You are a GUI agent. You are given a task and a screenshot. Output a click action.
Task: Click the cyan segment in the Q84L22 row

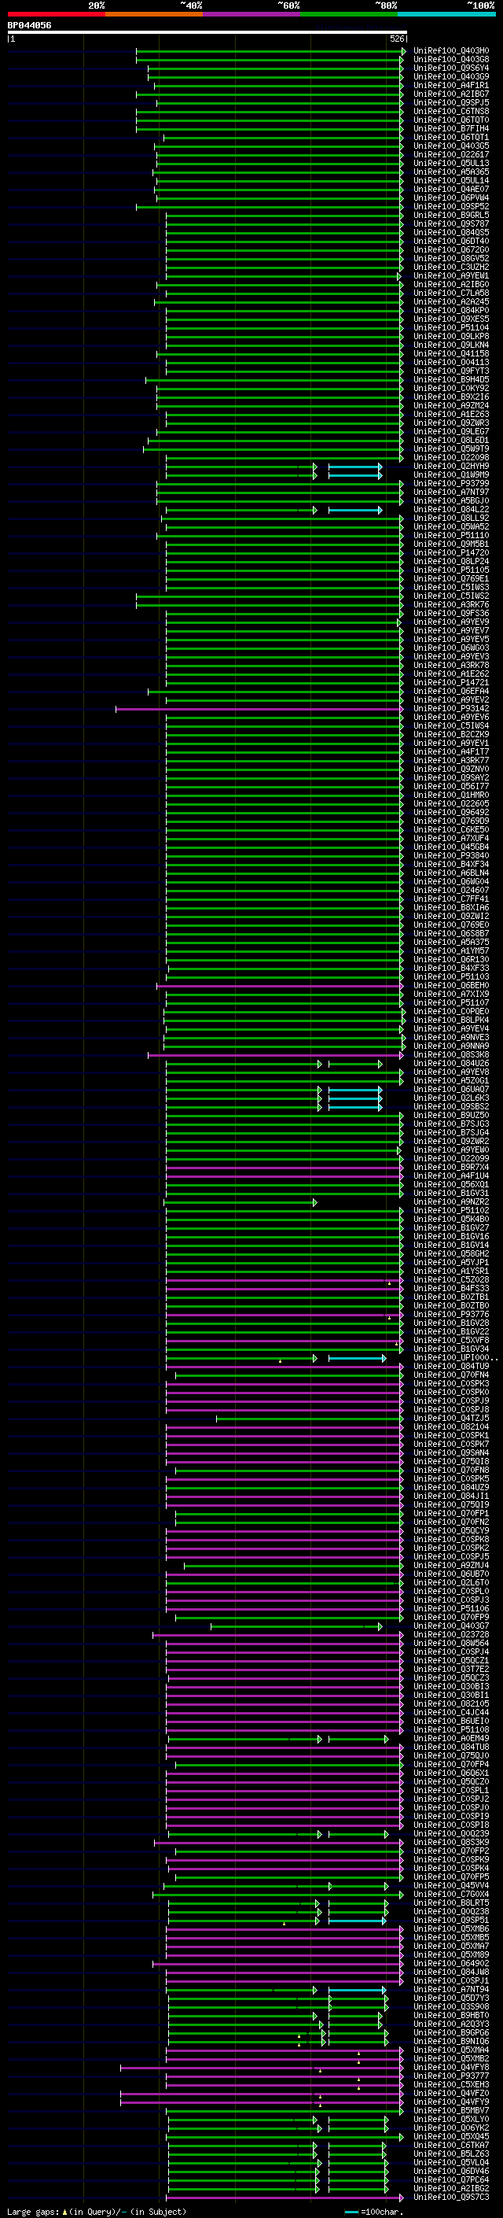pos(354,511)
